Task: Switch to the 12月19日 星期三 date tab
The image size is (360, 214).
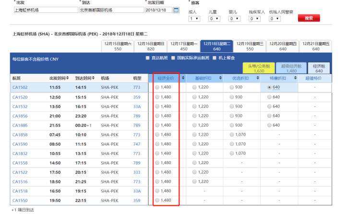Action: (x=250, y=46)
